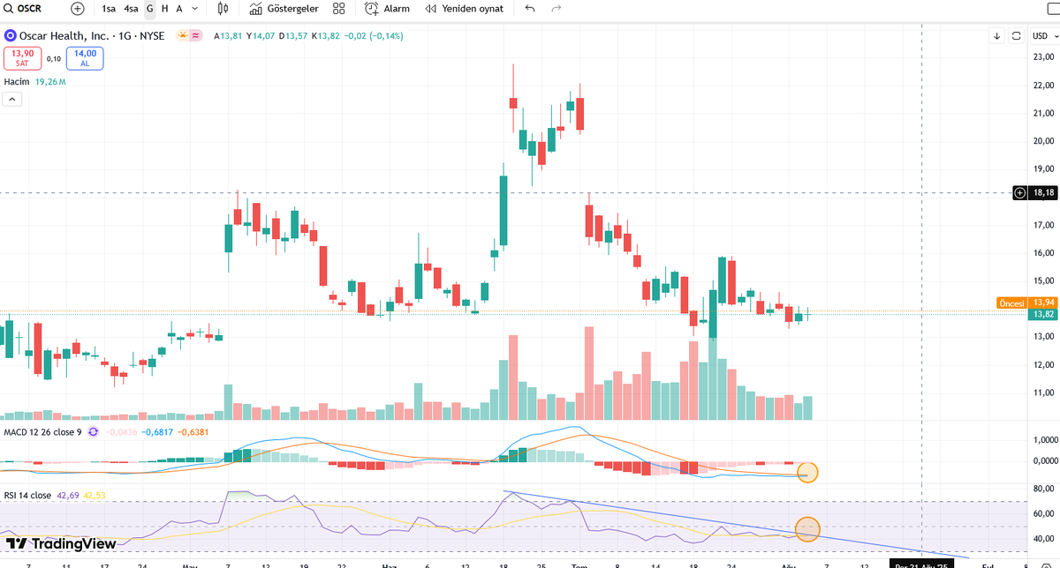Image resolution: width=1060 pixels, height=568 pixels.
Task: Click the opening price value A13,81
Action: tap(229, 36)
